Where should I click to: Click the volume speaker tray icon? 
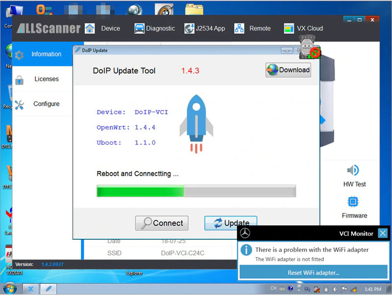pyautogui.click(x=335, y=289)
